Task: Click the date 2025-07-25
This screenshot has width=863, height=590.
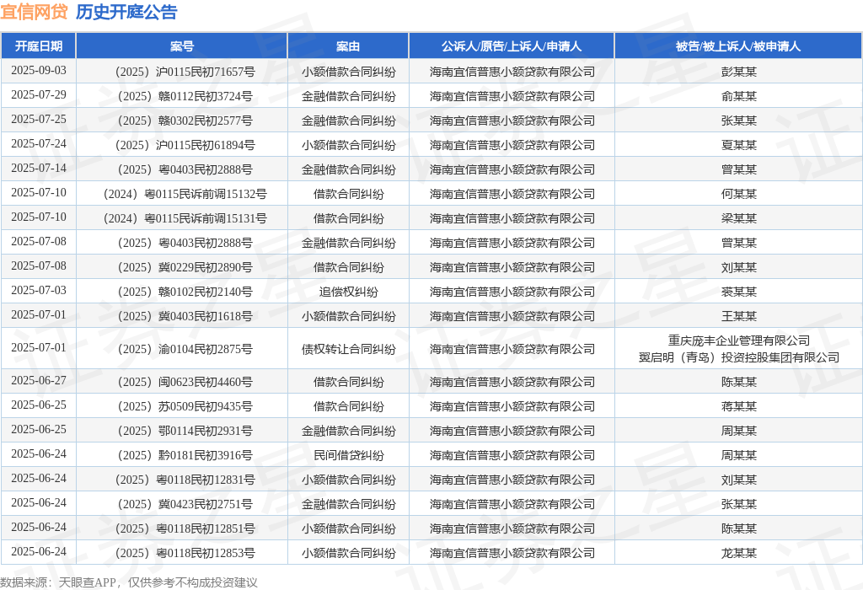Action: [39, 119]
